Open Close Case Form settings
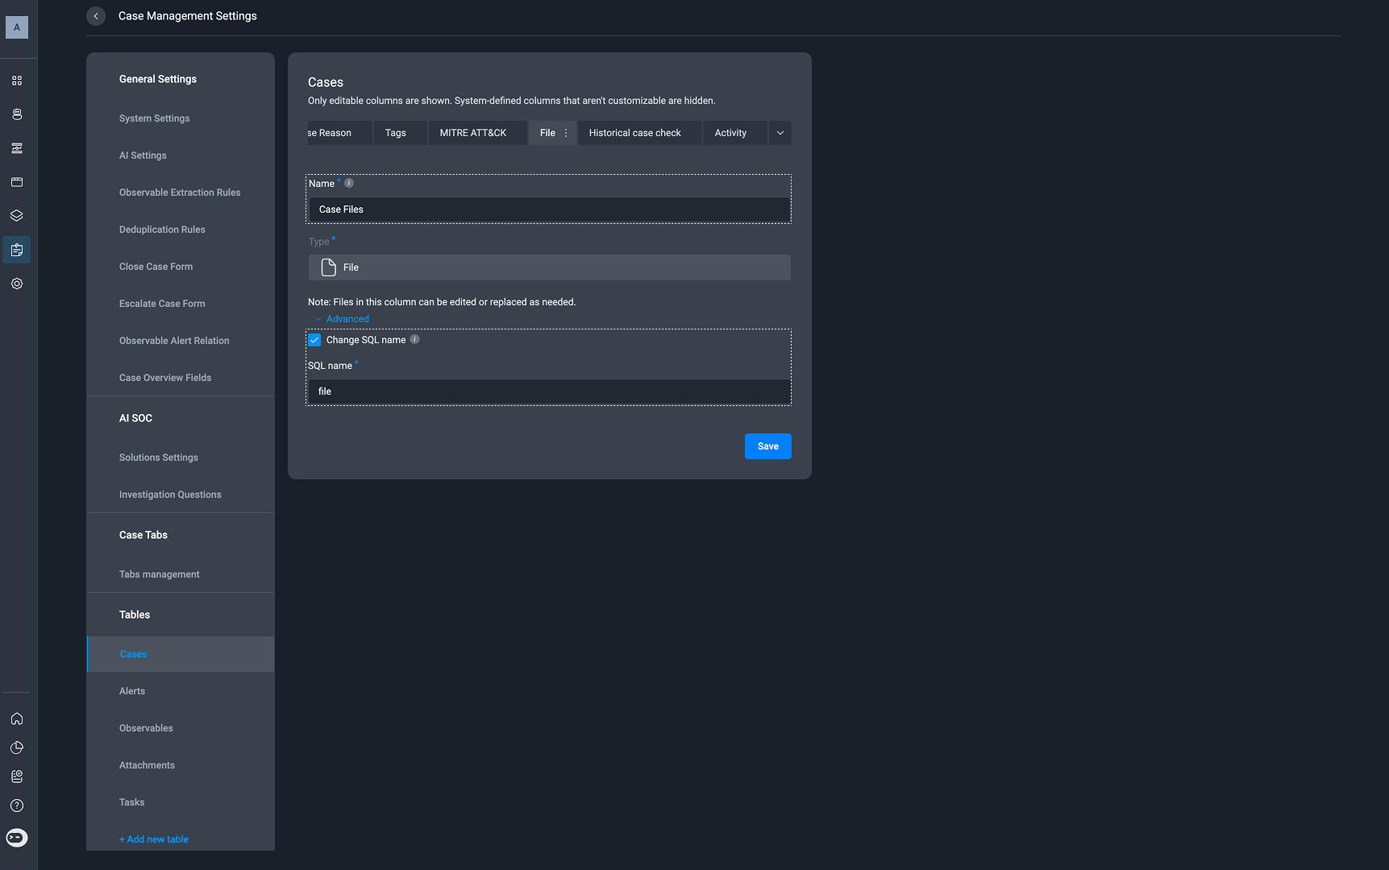This screenshot has width=1389, height=870. 156,267
